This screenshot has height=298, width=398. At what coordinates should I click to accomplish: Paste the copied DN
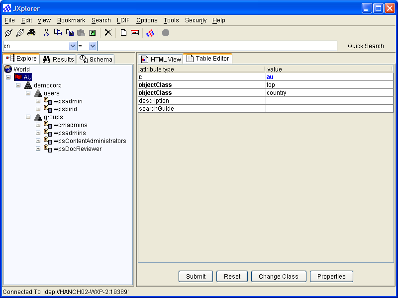tap(81, 33)
